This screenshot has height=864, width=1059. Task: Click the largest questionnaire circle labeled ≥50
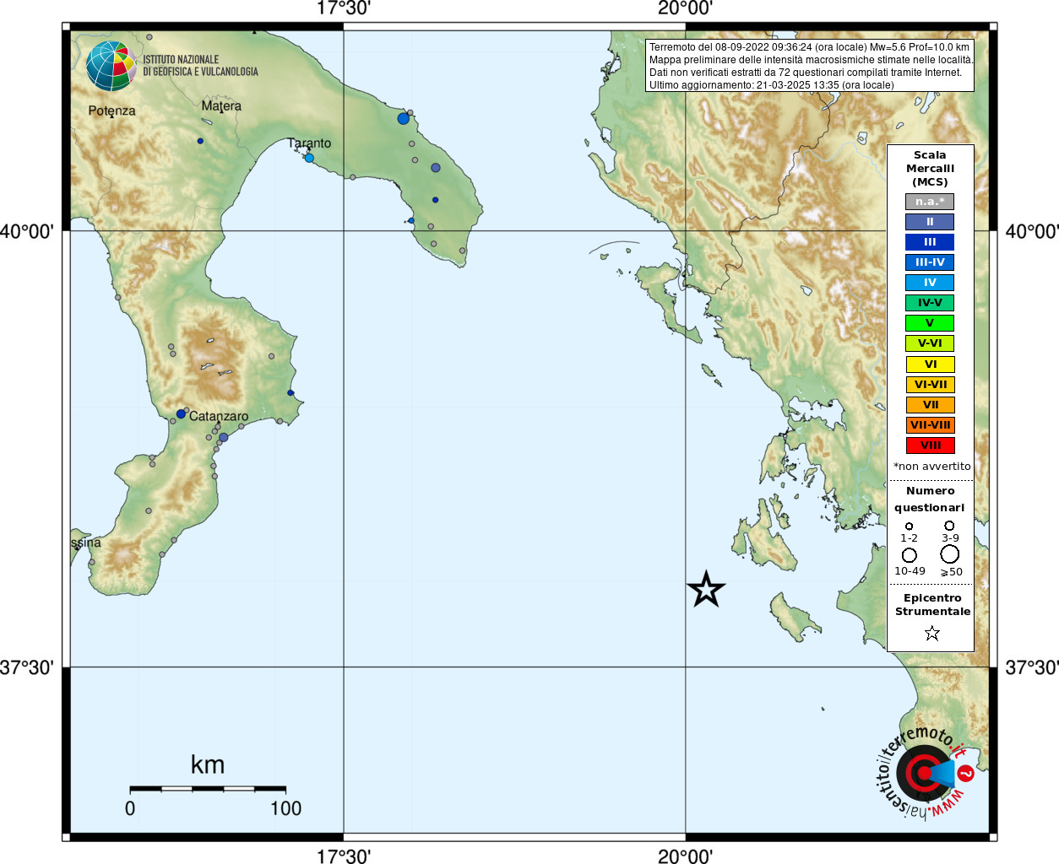(950, 554)
